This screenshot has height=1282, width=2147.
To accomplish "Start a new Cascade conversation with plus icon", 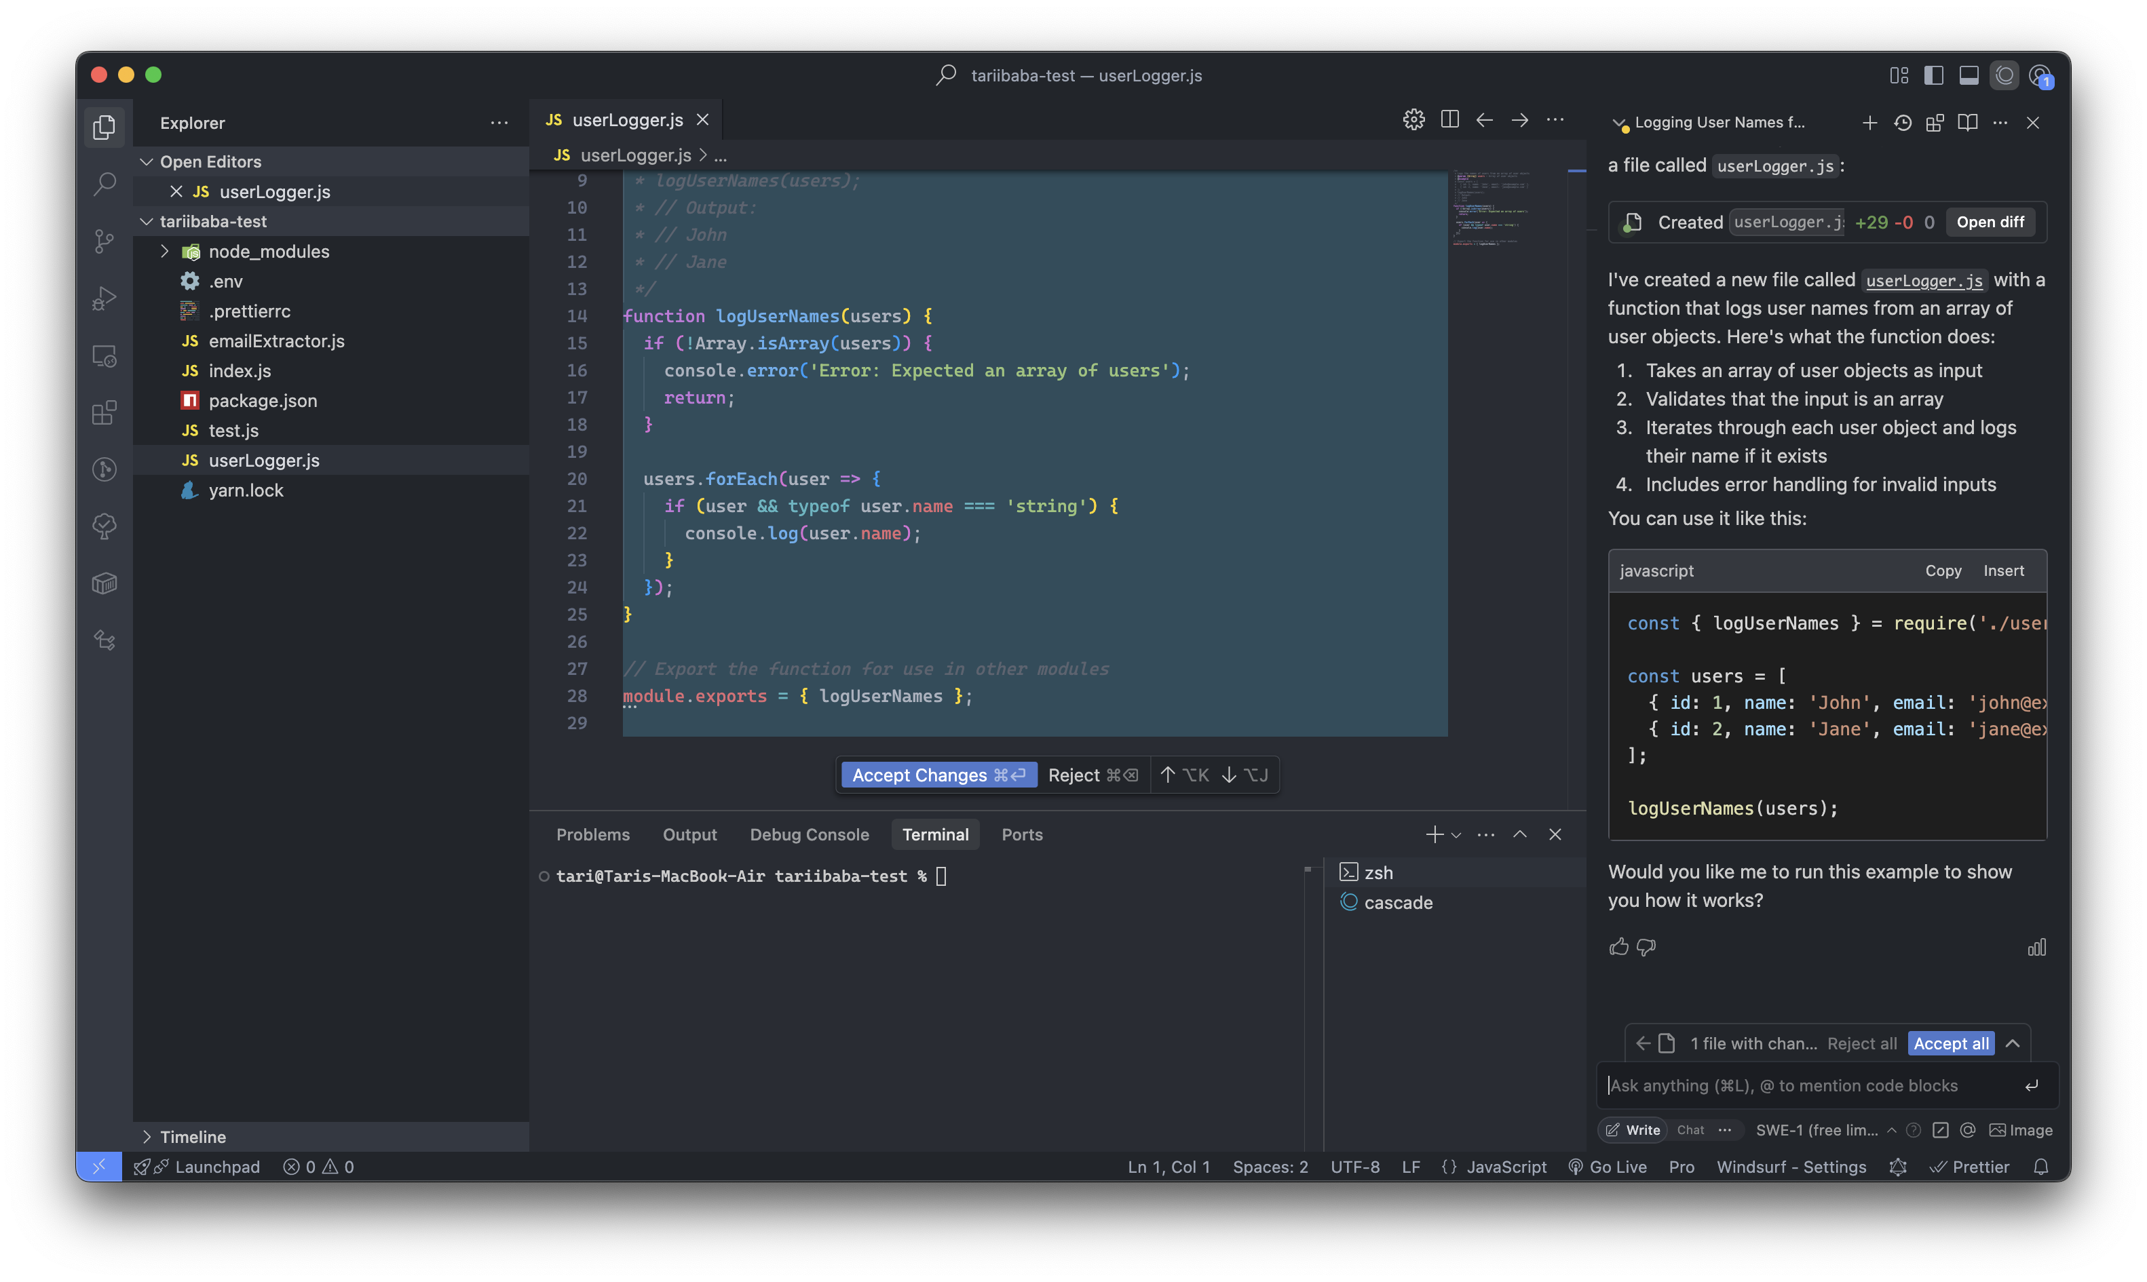I will [x=1869, y=123].
